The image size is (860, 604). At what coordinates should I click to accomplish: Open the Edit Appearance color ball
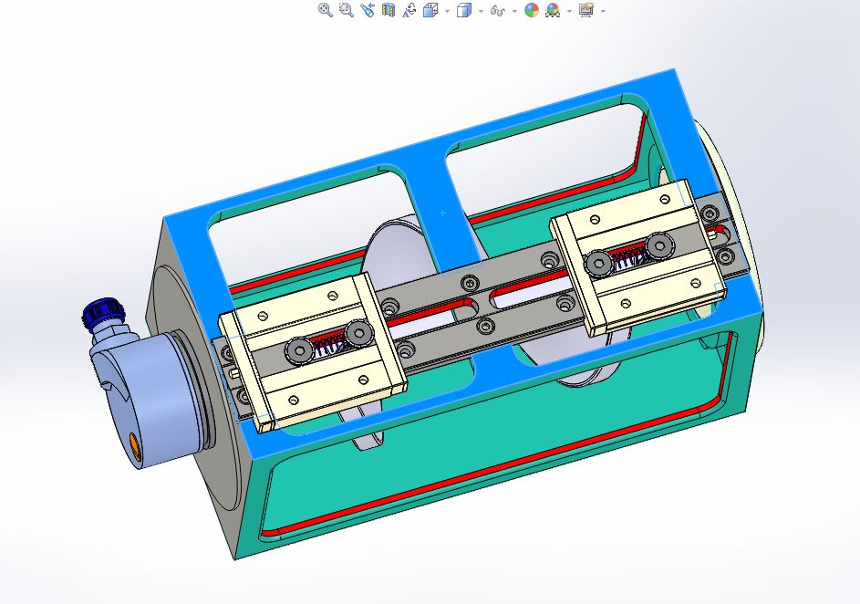point(532,10)
